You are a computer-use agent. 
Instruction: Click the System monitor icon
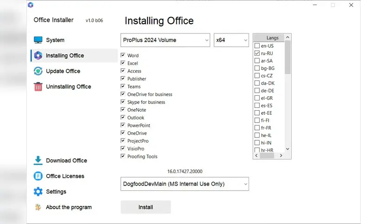pyautogui.click(x=38, y=40)
